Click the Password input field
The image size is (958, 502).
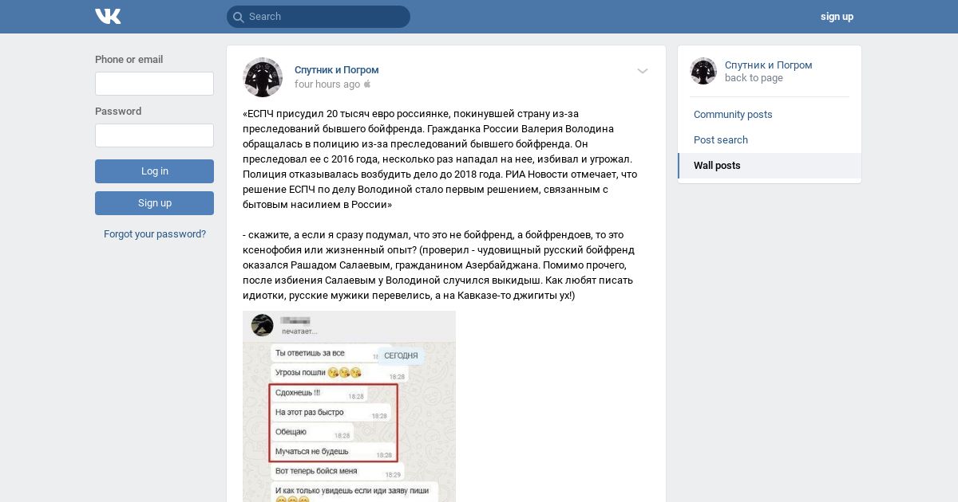(x=154, y=135)
